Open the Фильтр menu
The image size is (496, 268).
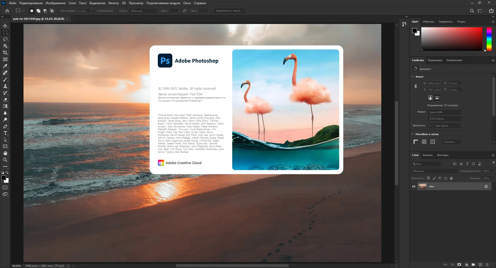point(113,3)
